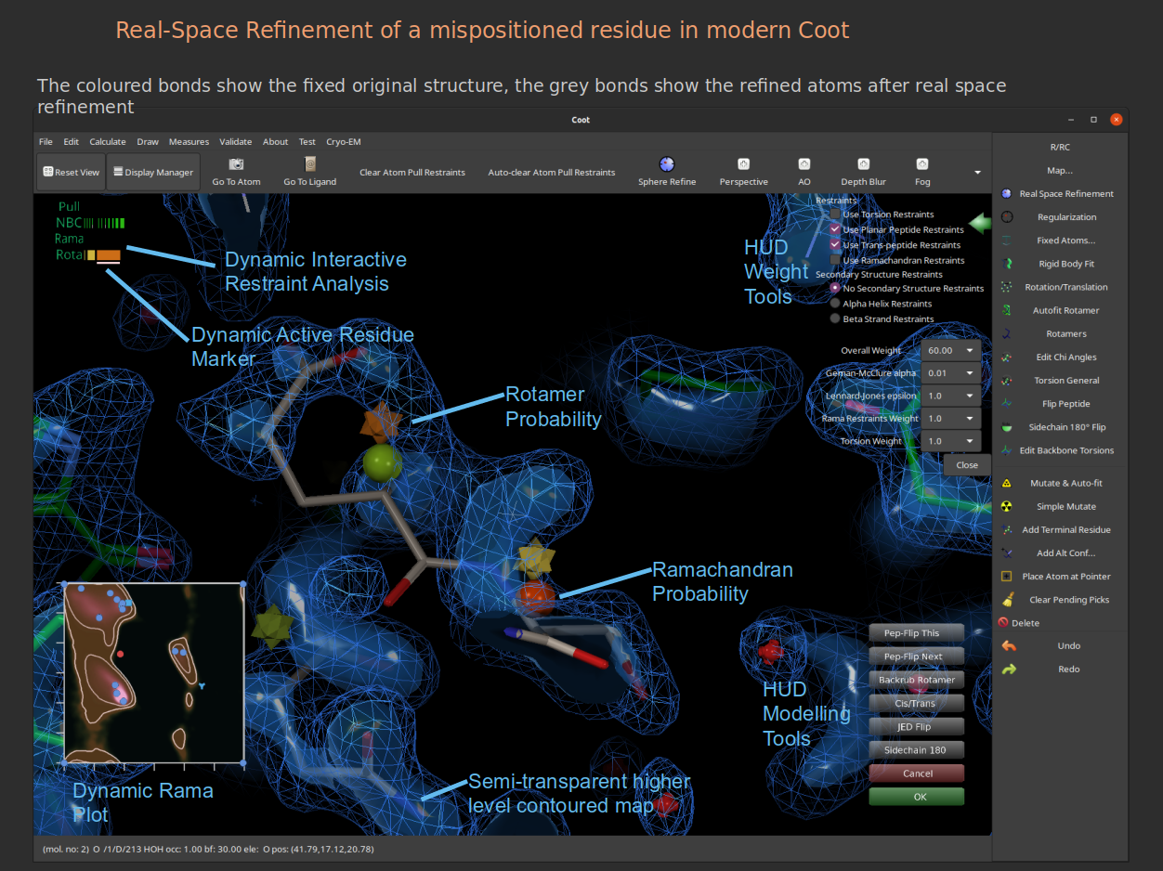Launch Mutate & Auto-fit tool

(x=1007, y=483)
